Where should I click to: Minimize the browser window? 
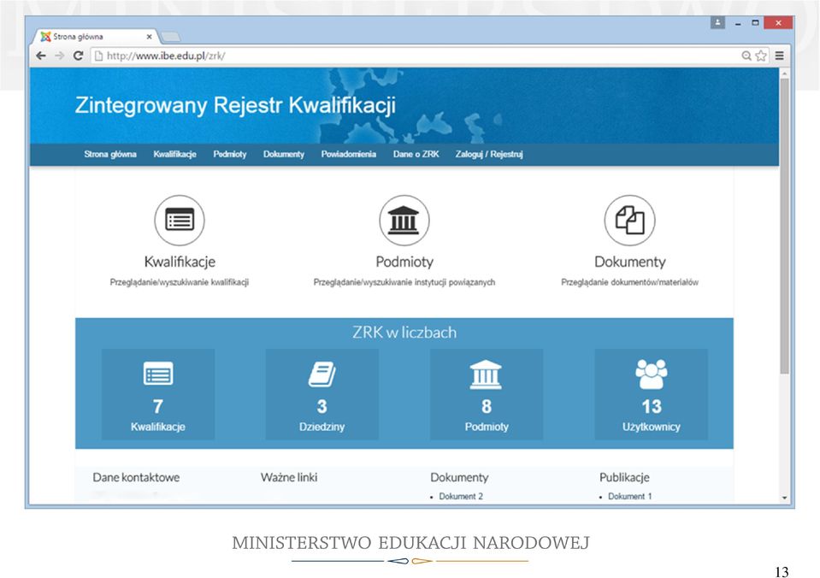point(738,23)
